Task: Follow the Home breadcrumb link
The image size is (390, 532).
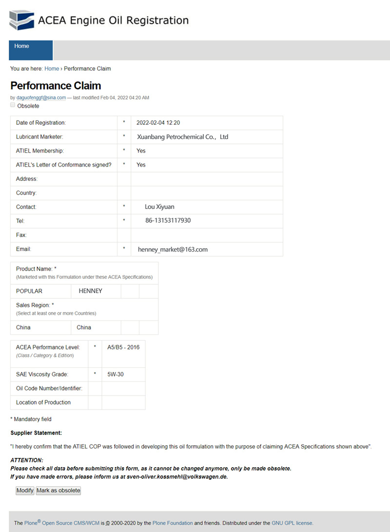Action: tap(52, 69)
